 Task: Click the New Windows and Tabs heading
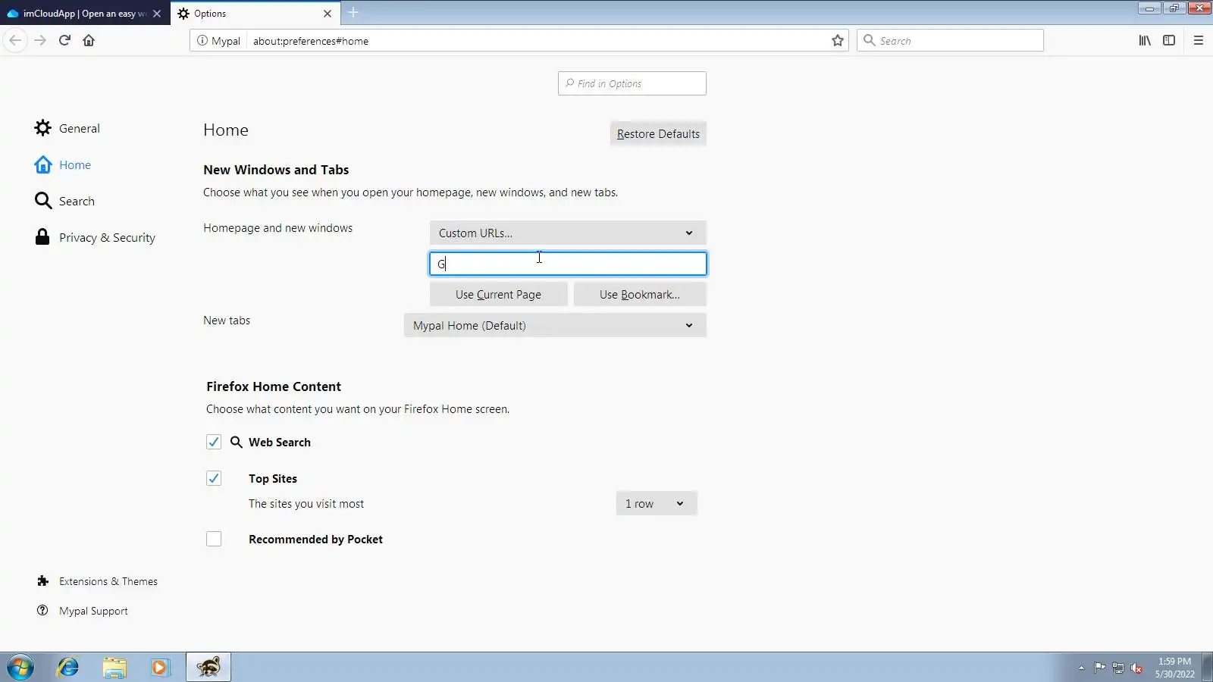click(276, 170)
